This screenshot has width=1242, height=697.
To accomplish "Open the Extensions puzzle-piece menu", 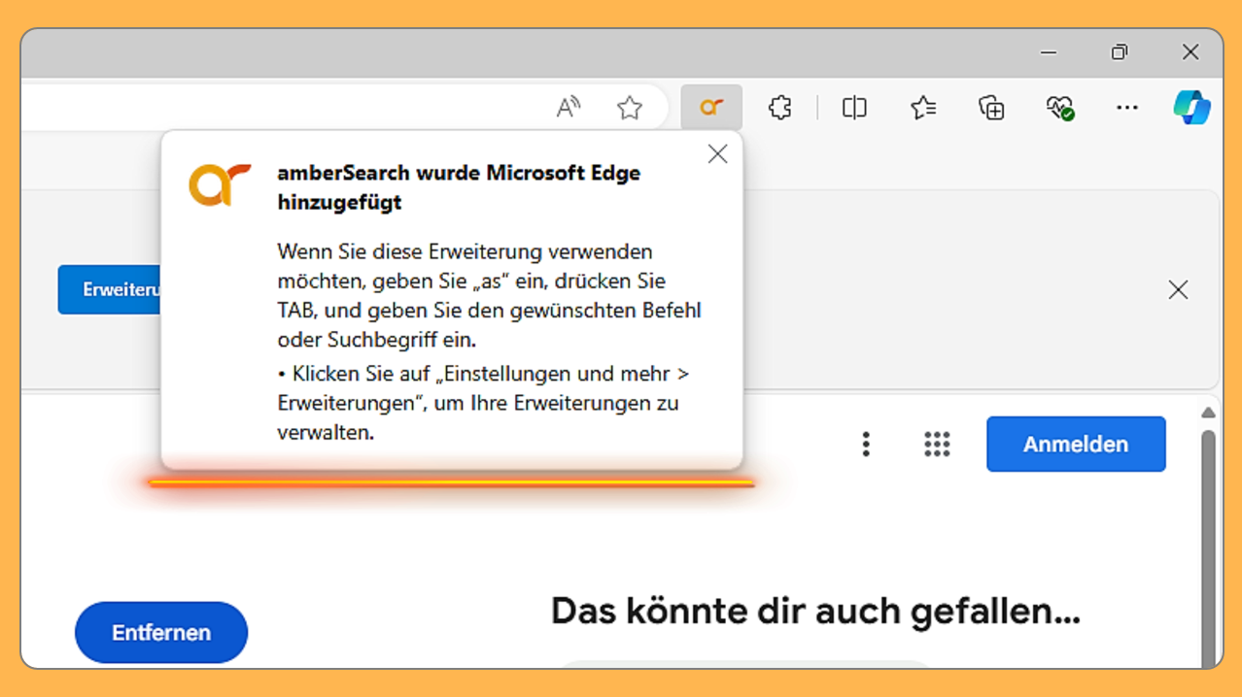I will click(x=779, y=108).
